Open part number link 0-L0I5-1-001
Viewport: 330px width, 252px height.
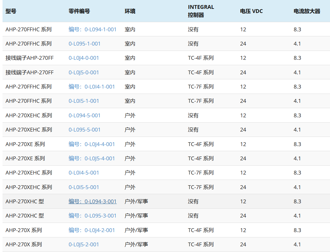(x=84, y=101)
